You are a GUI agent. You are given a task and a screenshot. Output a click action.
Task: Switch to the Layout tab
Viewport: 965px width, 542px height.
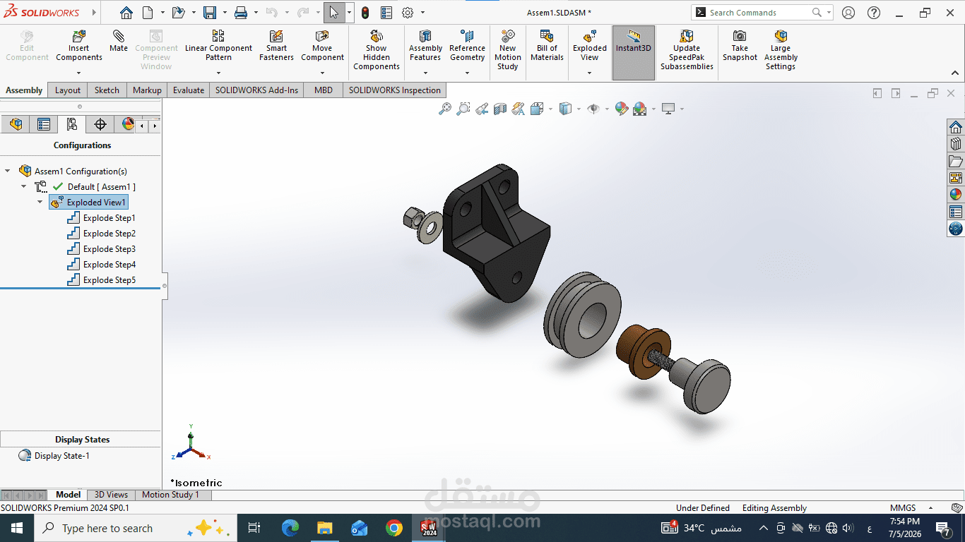click(68, 90)
